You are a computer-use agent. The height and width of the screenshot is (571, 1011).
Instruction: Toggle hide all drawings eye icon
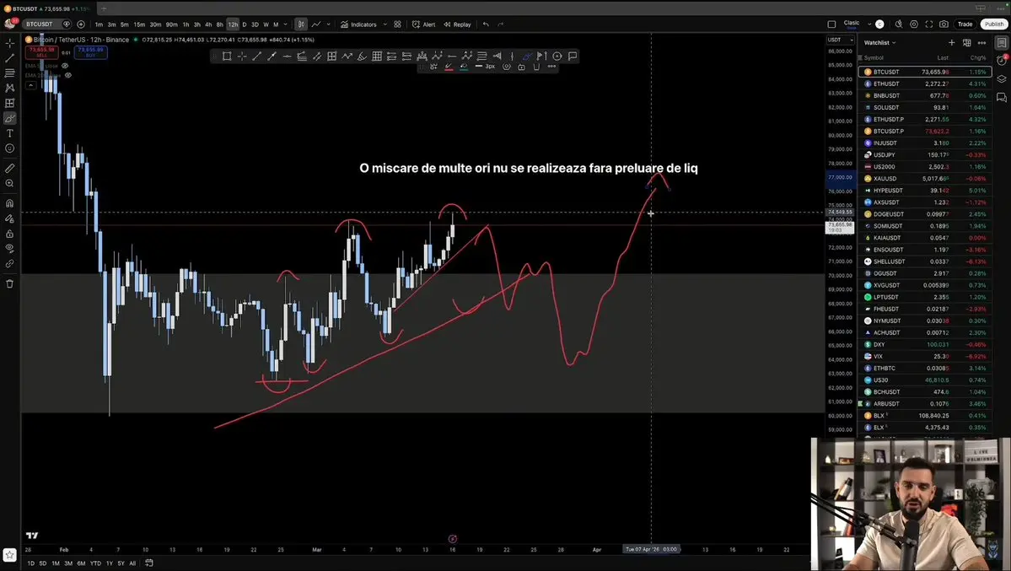point(9,249)
